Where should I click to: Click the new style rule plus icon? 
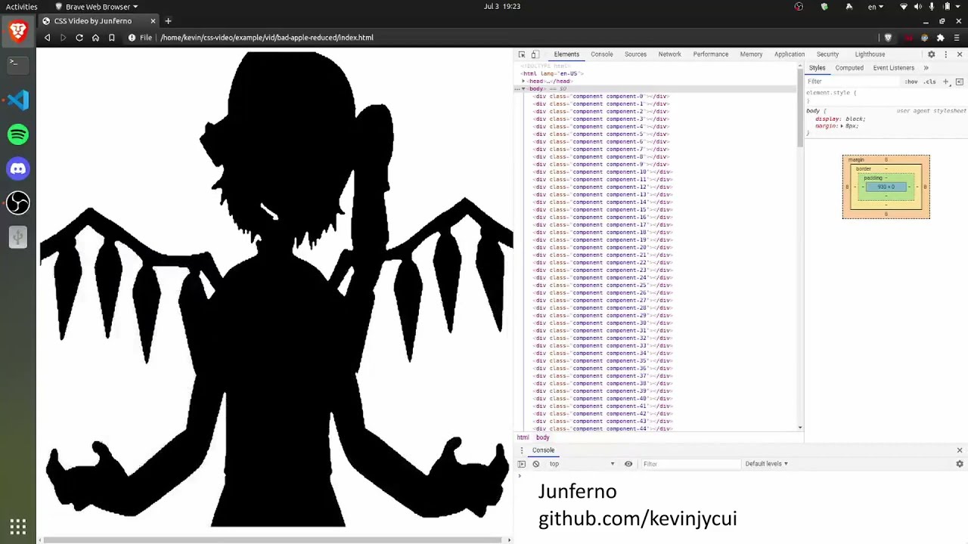tap(945, 82)
